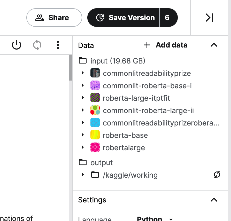Click the input folder icon
This screenshot has height=221, width=231.
[x=83, y=61]
